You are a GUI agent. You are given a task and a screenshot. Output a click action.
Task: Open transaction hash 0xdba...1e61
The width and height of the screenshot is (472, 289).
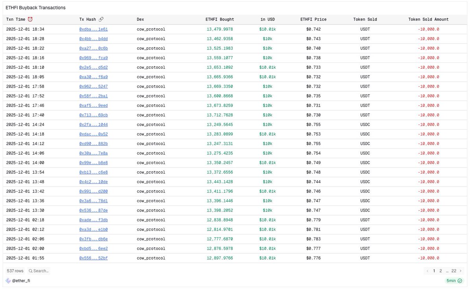(x=93, y=29)
